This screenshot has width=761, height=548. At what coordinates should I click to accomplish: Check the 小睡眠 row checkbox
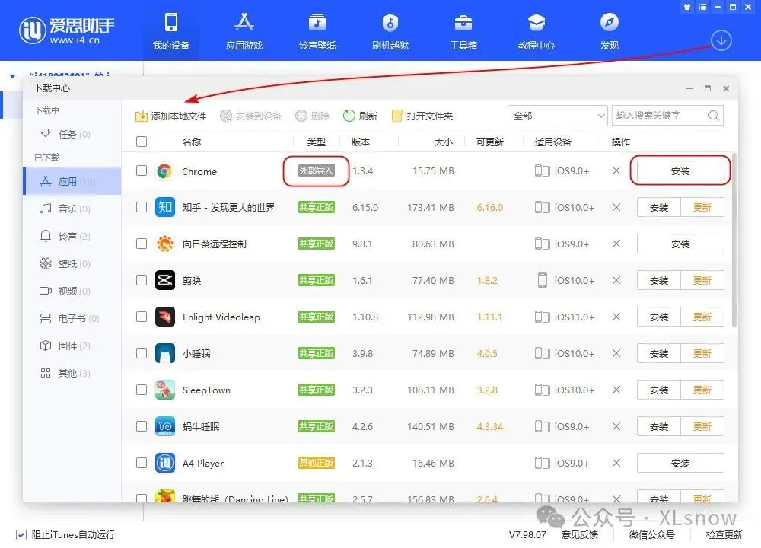pos(142,353)
